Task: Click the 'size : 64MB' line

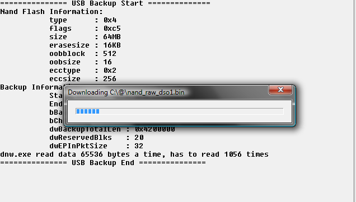Action: (85, 37)
